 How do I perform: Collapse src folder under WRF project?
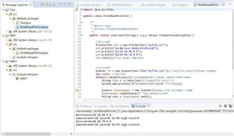point(7,44)
